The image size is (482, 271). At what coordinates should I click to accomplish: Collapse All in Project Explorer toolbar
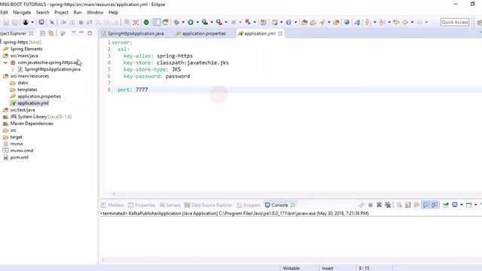43,33
